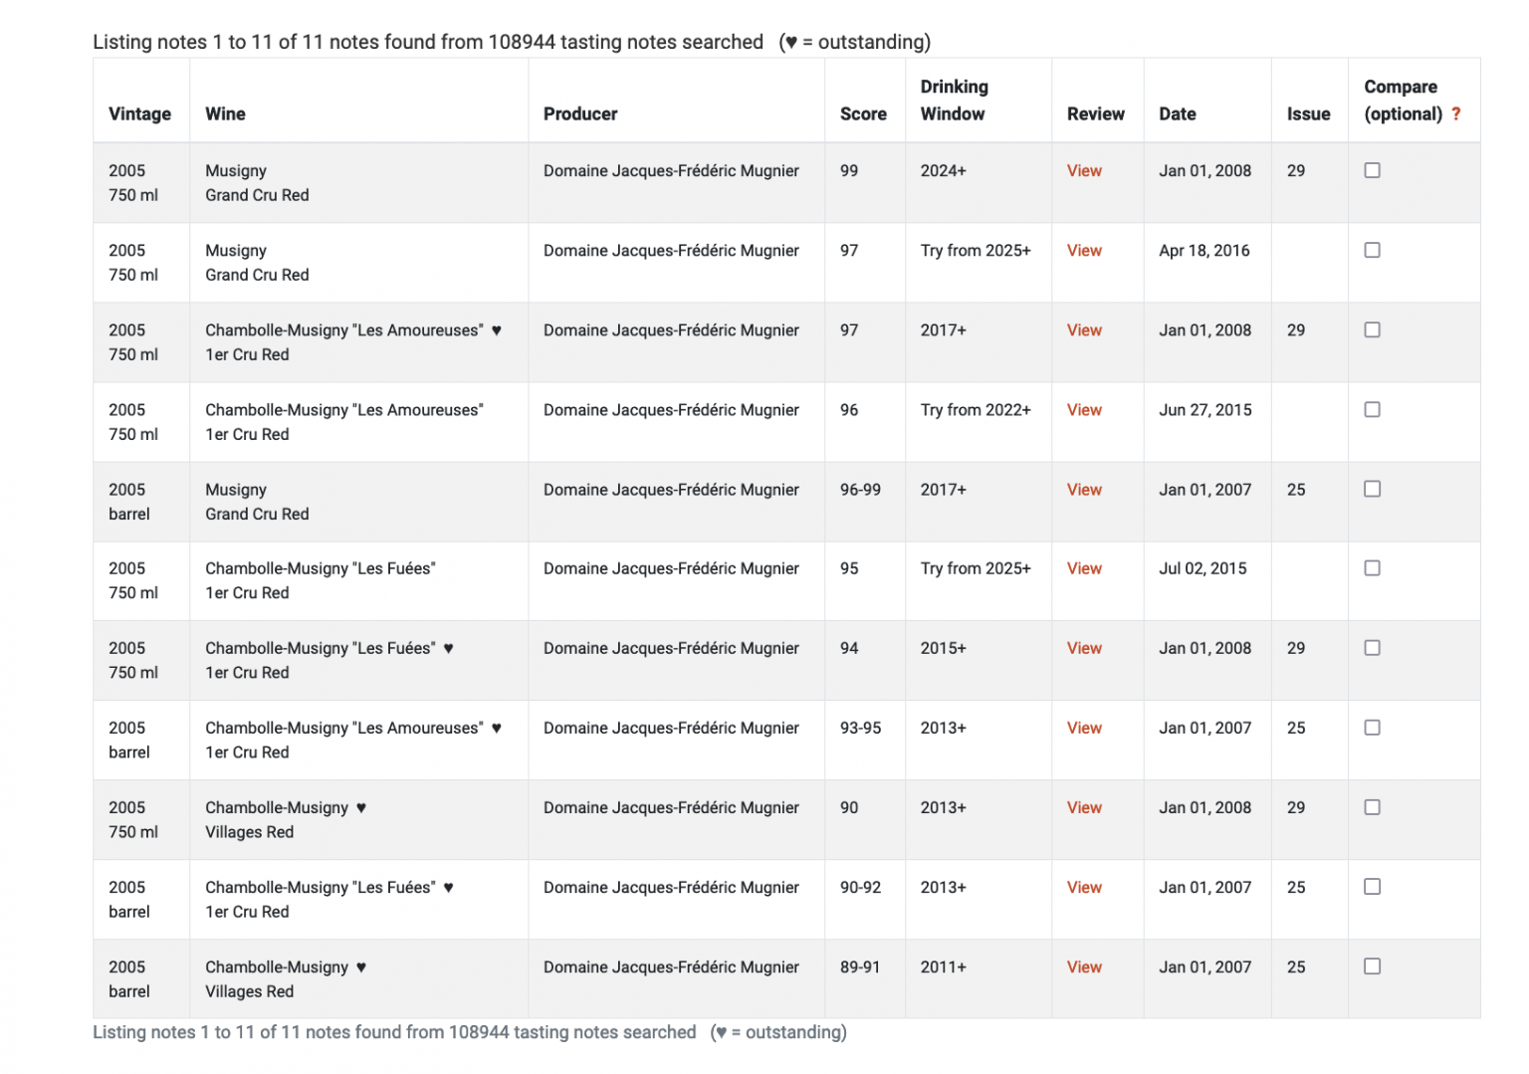Open View link for Les Amoureuses 93-95

(1084, 729)
